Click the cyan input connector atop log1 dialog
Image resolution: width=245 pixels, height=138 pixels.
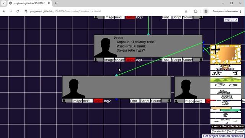tap(148, 34)
